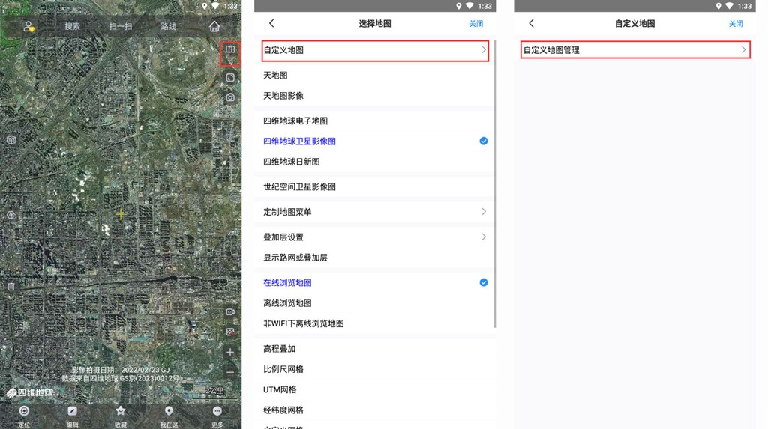Click the trash delete icon on map

pyautogui.click(x=11, y=286)
